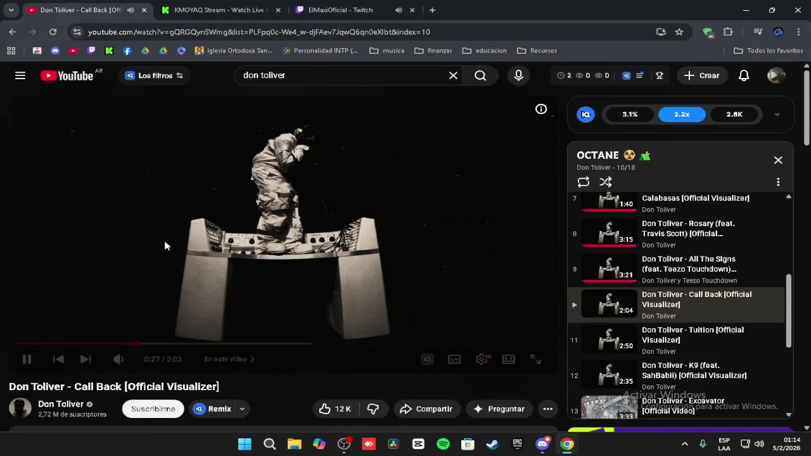
Task: Open the Don Toliver channel name link
Action: (61, 404)
